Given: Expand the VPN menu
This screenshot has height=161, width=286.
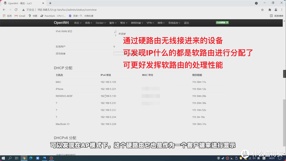Looking at the screenshot, I should pos(150,23).
